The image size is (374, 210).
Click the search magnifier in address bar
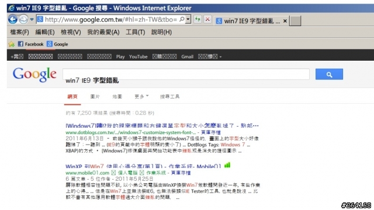coord(182,19)
